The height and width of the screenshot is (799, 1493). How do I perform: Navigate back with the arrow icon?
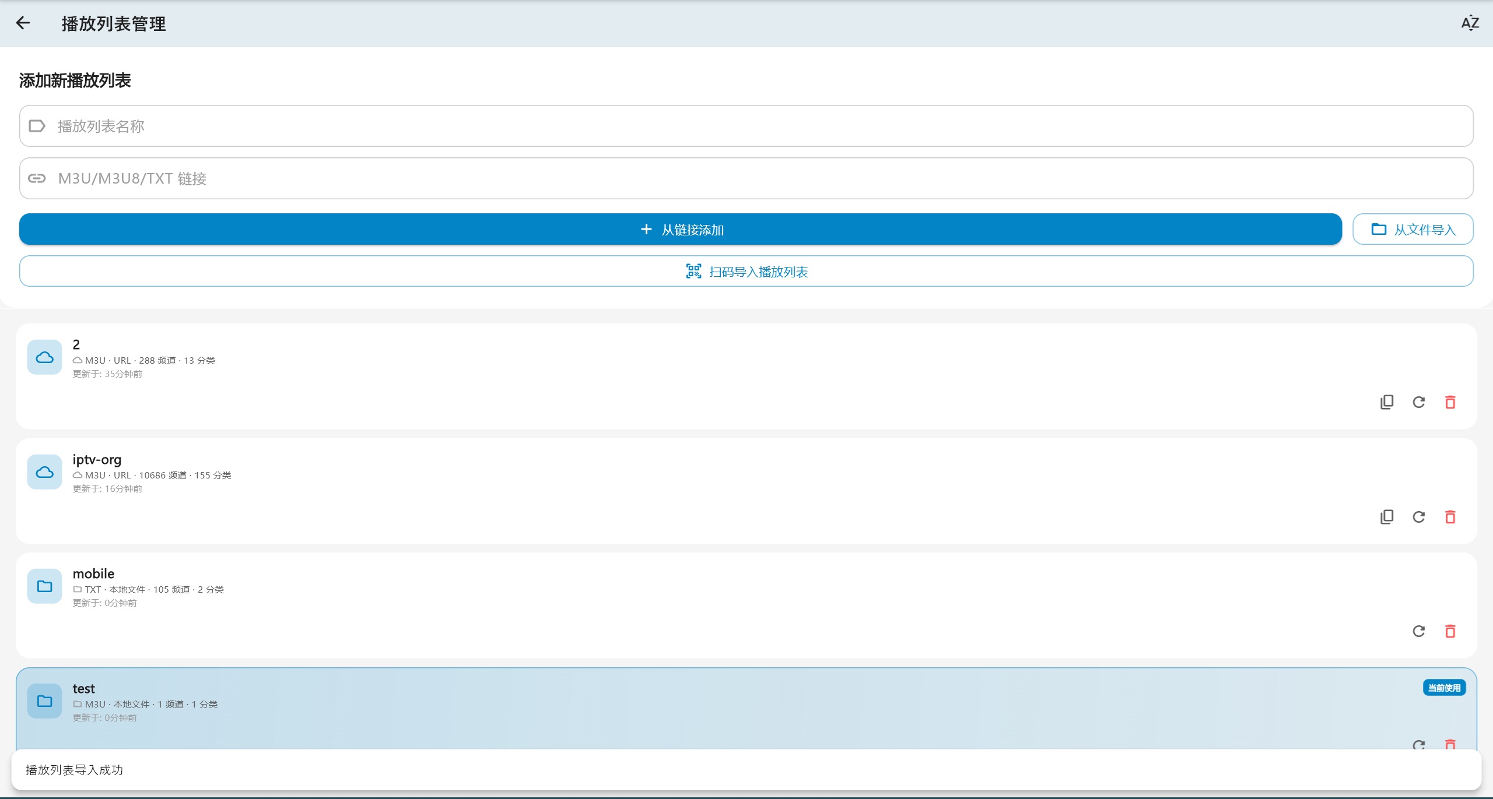tap(23, 23)
